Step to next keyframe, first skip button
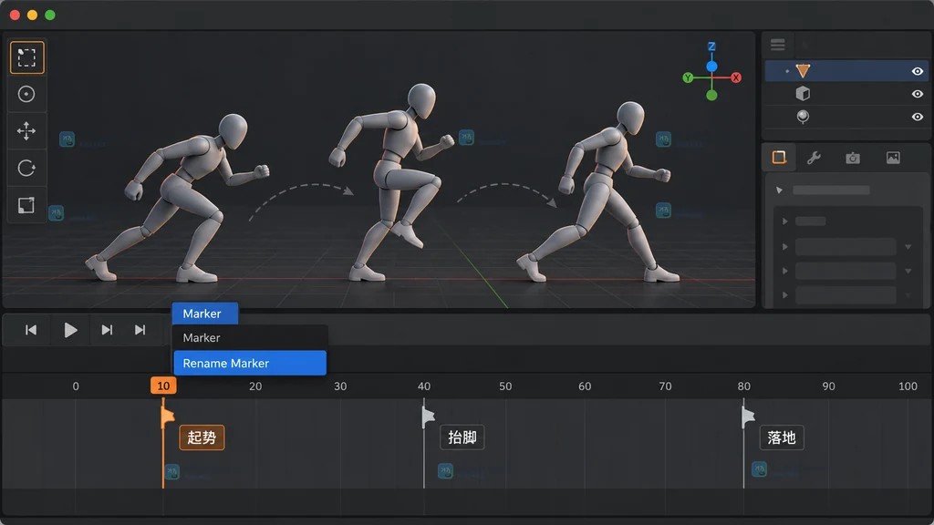This screenshot has width=934, height=525. 107,330
